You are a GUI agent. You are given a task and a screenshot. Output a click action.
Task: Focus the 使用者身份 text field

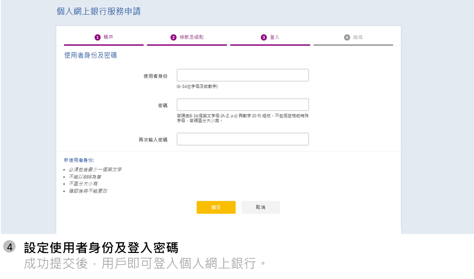(x=242, y=75)
